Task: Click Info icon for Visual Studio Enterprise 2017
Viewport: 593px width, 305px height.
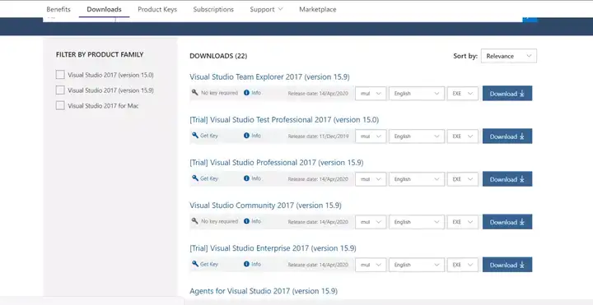Action: point(246,264)
